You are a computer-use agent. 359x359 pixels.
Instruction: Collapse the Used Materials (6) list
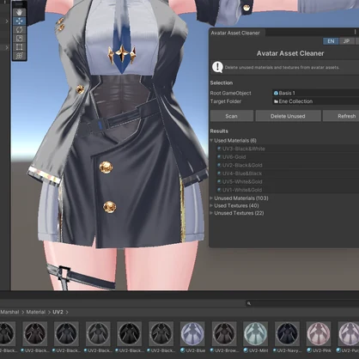(x=211, y=140)
